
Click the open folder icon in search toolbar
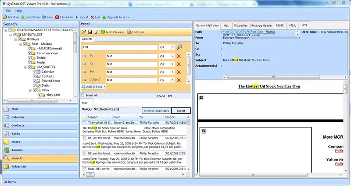pos(84,32)
